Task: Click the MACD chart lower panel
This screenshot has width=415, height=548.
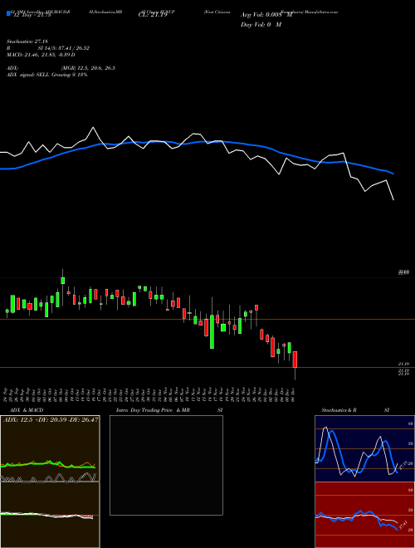Action: (50, 515)
